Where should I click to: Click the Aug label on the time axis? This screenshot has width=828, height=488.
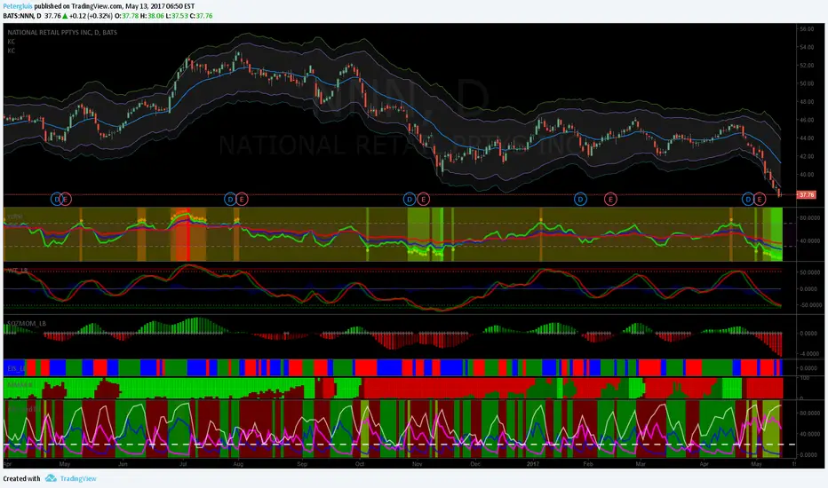(238, 464)
